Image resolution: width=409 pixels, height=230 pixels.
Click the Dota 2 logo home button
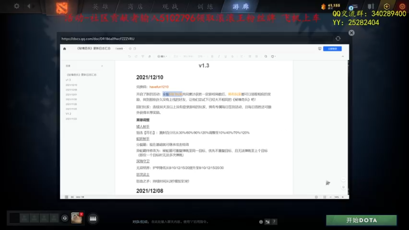[x=62, y=7]
